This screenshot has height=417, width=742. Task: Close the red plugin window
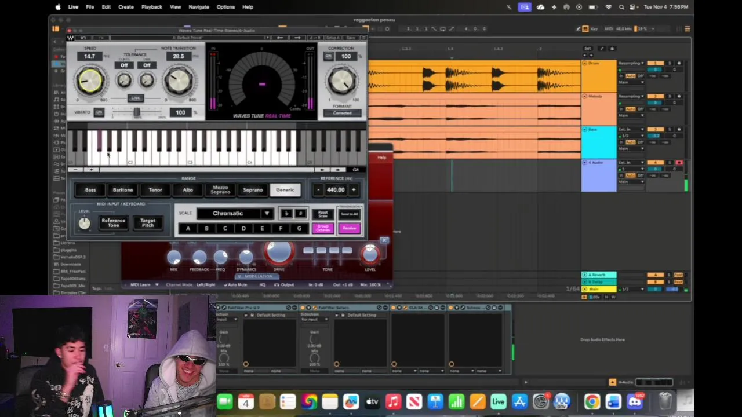(x=384, y=240)
